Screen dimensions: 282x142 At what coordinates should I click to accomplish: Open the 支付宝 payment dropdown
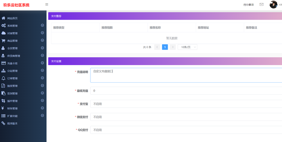coord(186,104)
